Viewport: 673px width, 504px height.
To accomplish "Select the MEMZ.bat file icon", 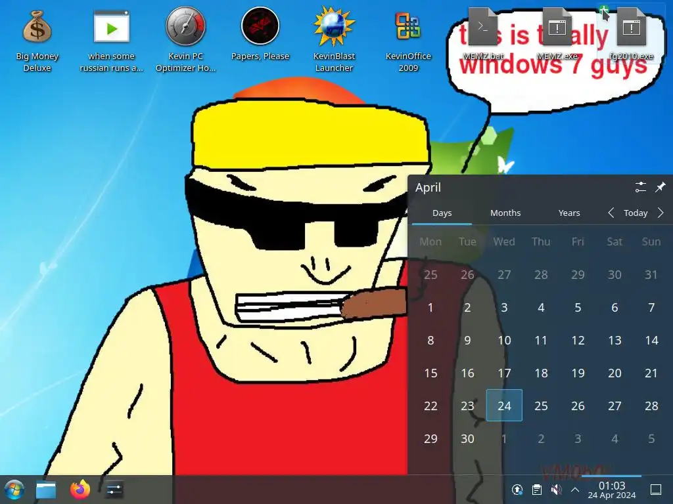I will click(x=483, y=34).
